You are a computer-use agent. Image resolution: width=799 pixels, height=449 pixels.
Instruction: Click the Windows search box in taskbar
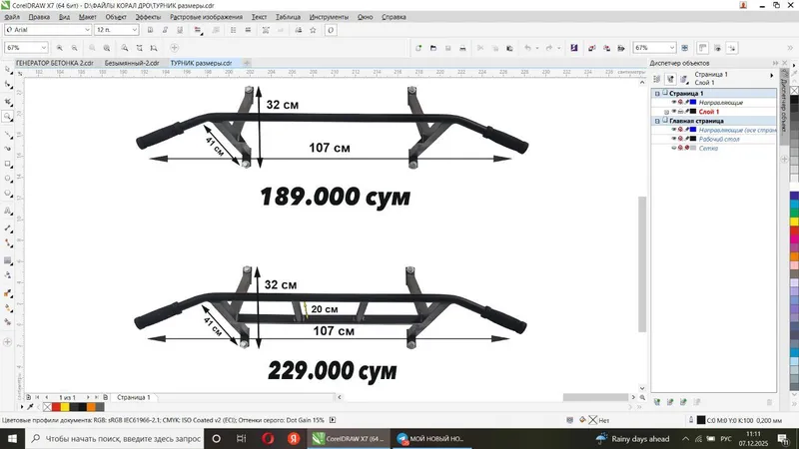(114, 438)
